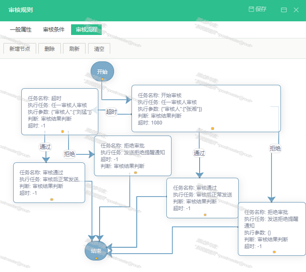Click the 拒绝 label on the far right connector
The height and width of the screenshot is (272, 306).
pos(275,148)
